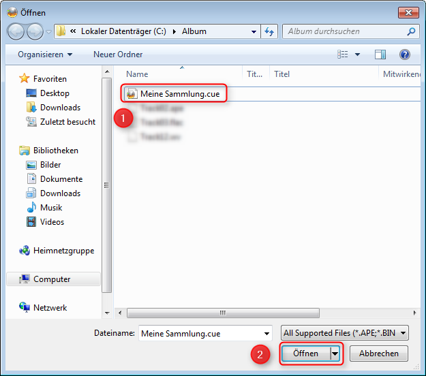Viewport: 426px width, 376px height.
Task: Expand the file type filter dropdown
Action: tap(404, 333)
